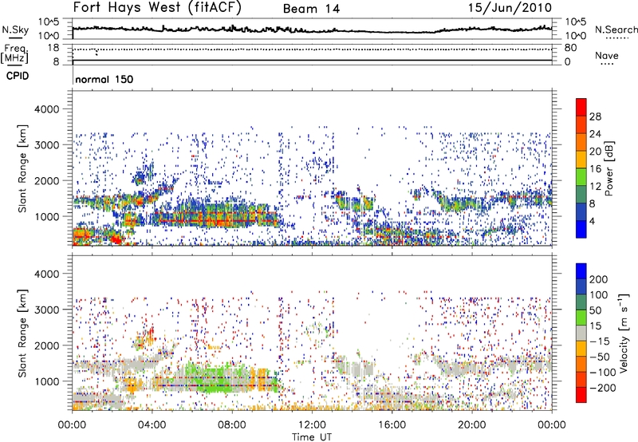Click the 'CPID' label
This screenshot has height=442, width=638.
pyautogui.click(x=18, y=76)
